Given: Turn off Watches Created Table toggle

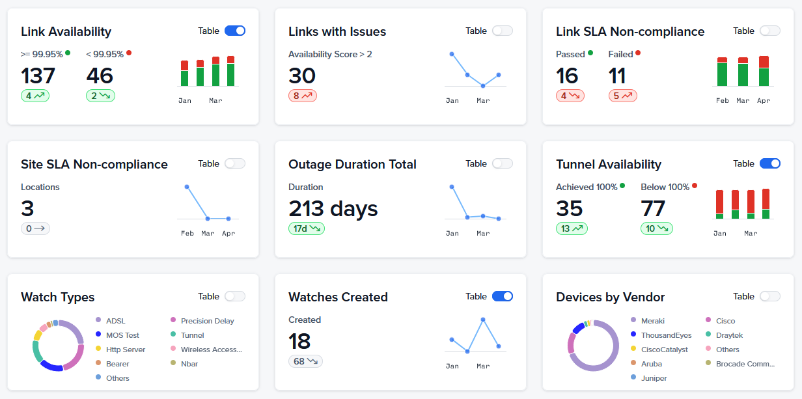Looking at the screenshot, I should [x=503, y=296].
